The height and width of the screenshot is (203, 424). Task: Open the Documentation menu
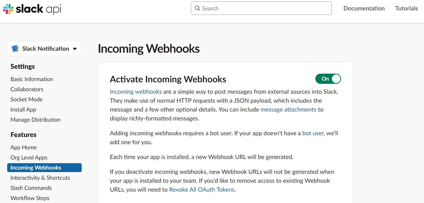[364, 8]
